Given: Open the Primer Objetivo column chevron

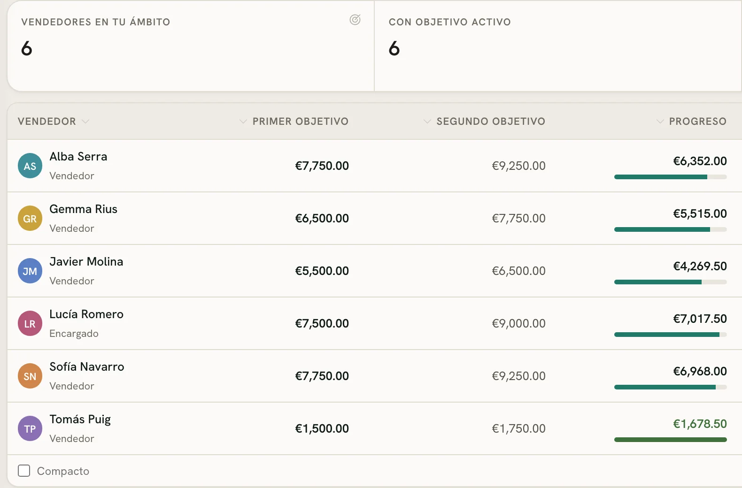Looking at the screenshot, I should pyautogui.click(x=243, y=121).
